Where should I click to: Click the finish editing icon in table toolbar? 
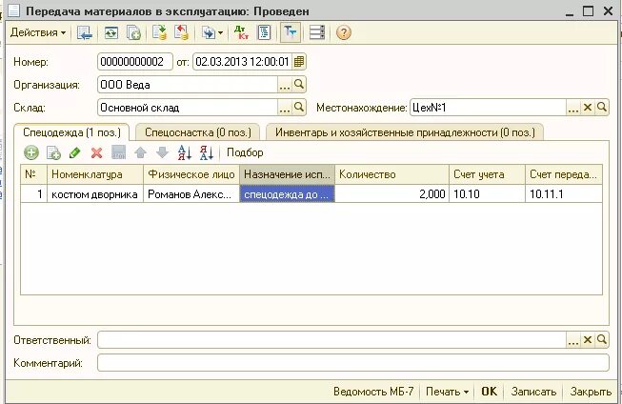point(119,152)
